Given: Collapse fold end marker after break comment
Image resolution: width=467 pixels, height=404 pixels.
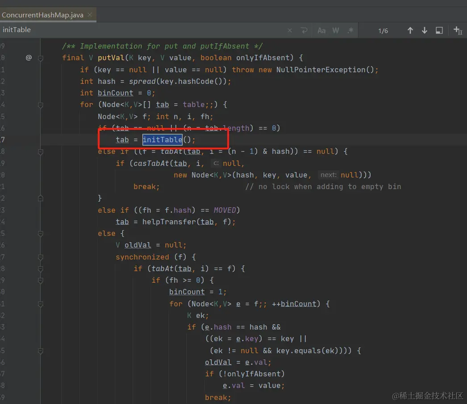Looking at the screenshot, I should 41,198.
